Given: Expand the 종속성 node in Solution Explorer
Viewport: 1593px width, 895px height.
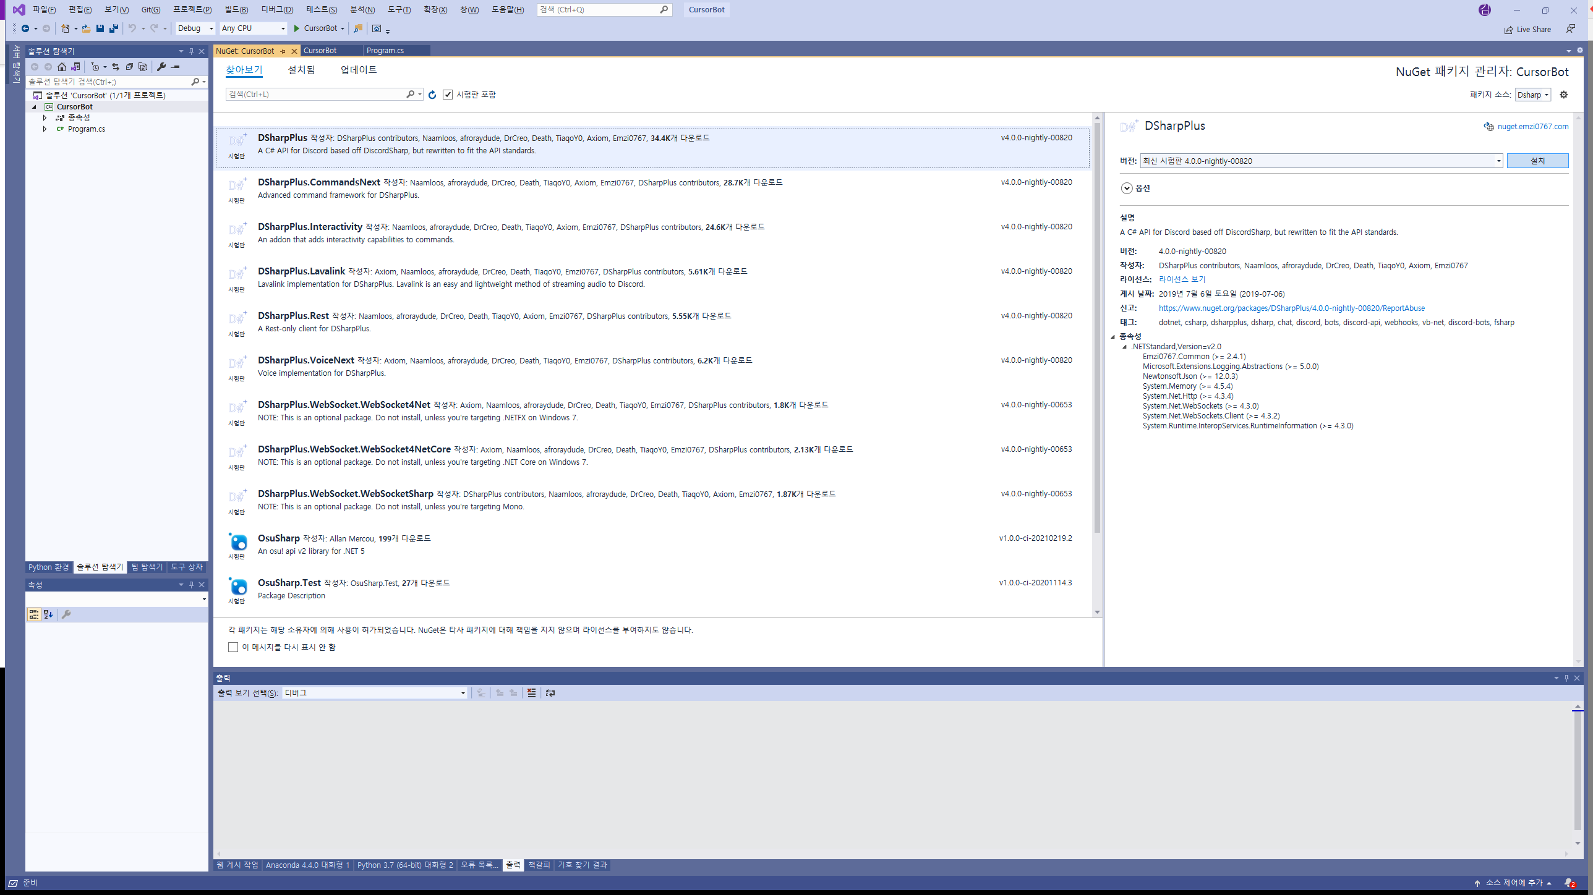Looking at the screenshot, I should click(x=45, y=117).
